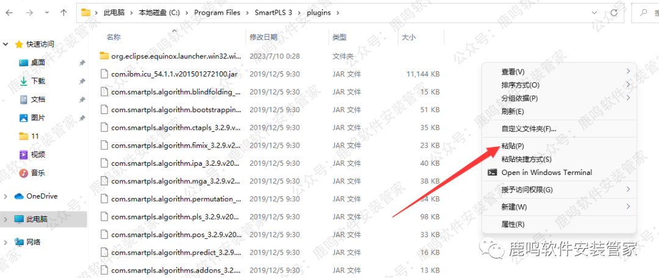Choose Paste (粘贴) from context menu

click(x=513, y=146)
